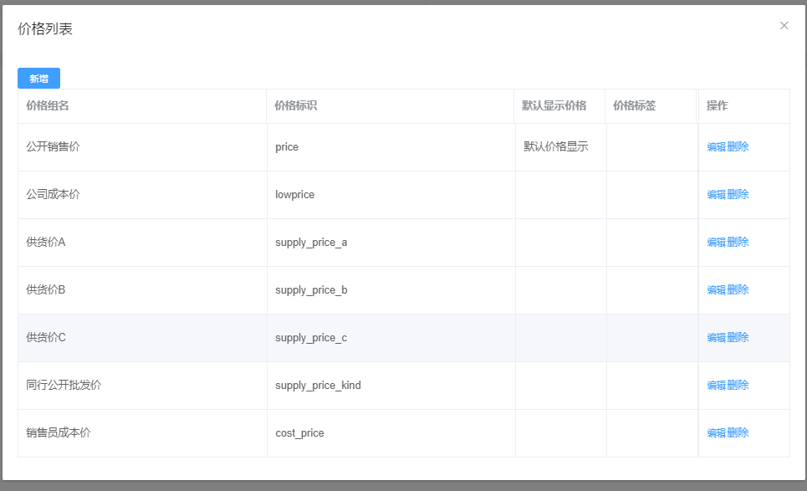Viewport: 807px width, 491px height.
Task: Delete the 同行公开批发价 entry
Action: coord(738,386)
